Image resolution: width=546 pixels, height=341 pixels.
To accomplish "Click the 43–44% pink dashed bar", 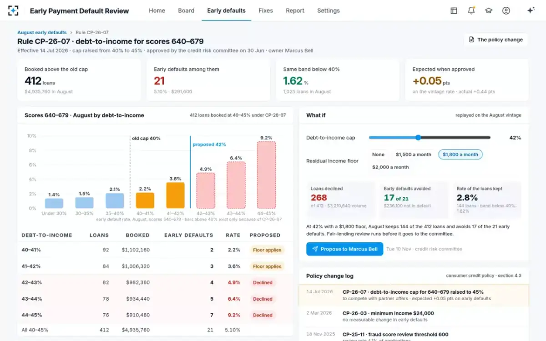I will point(236,185).
